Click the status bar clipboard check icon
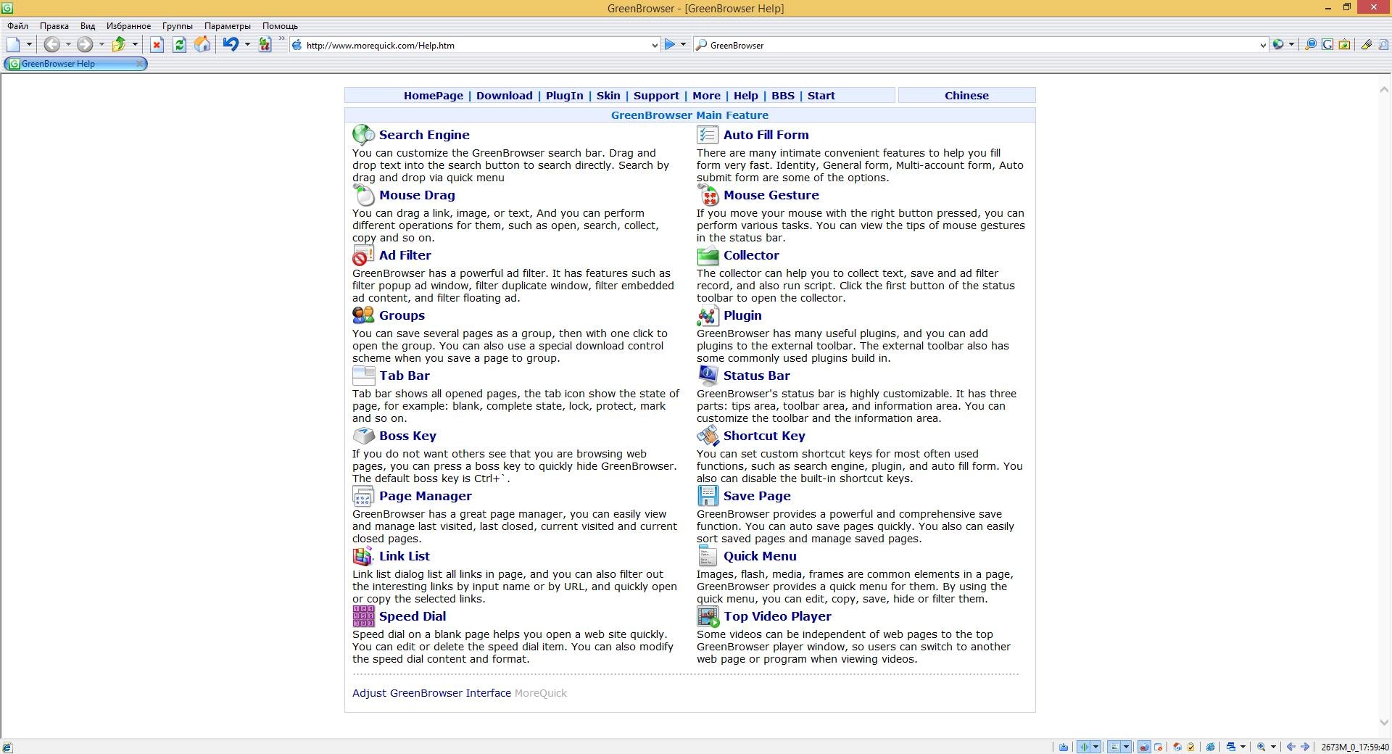The image size is (1392, 754). (x=1190, y=747)
